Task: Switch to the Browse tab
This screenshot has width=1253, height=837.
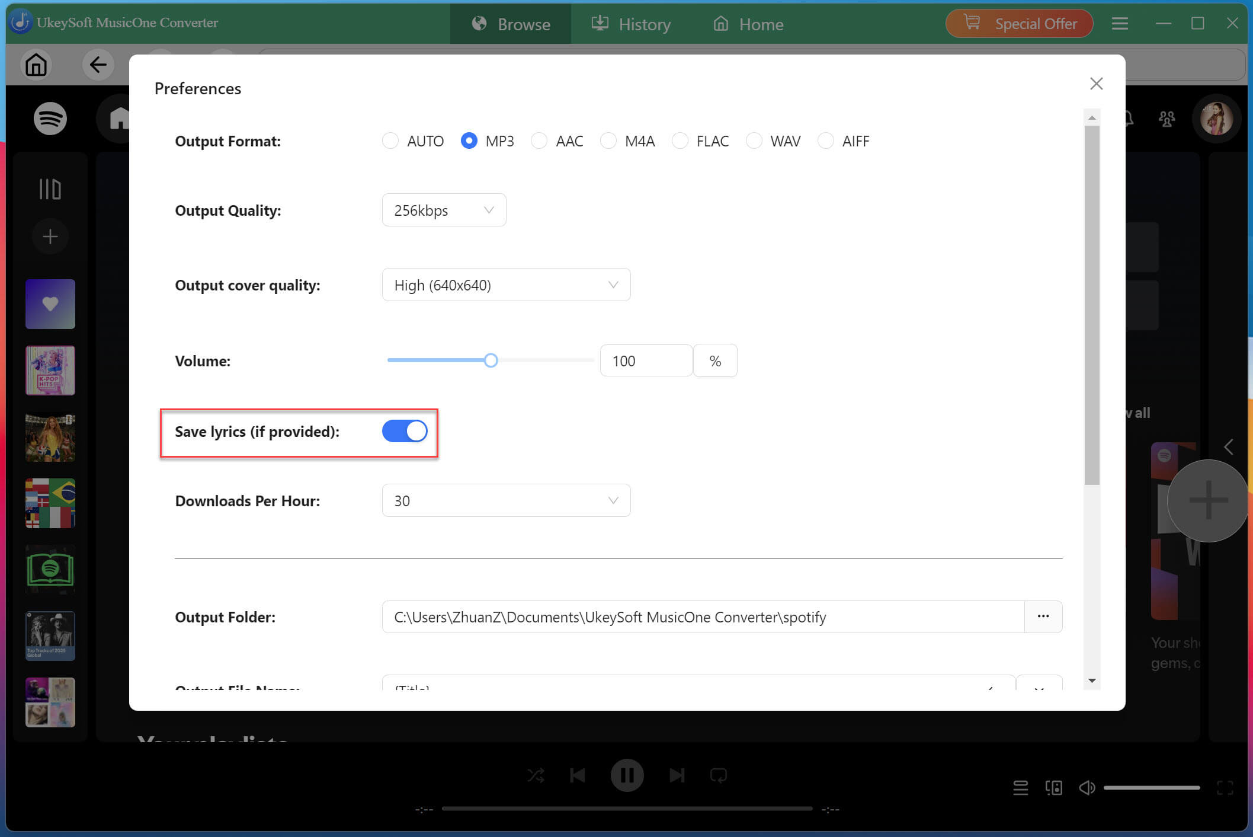Action: click(511, 24)
